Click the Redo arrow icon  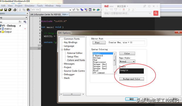pos(38,10)
